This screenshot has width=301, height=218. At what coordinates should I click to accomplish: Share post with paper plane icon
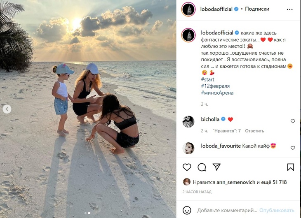pyautogui.click(x=216, y=167)
